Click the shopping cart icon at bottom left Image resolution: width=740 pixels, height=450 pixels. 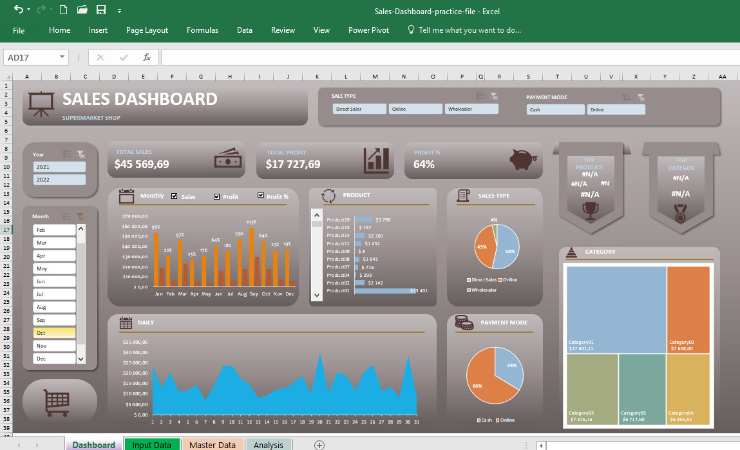tap(59, 402)
